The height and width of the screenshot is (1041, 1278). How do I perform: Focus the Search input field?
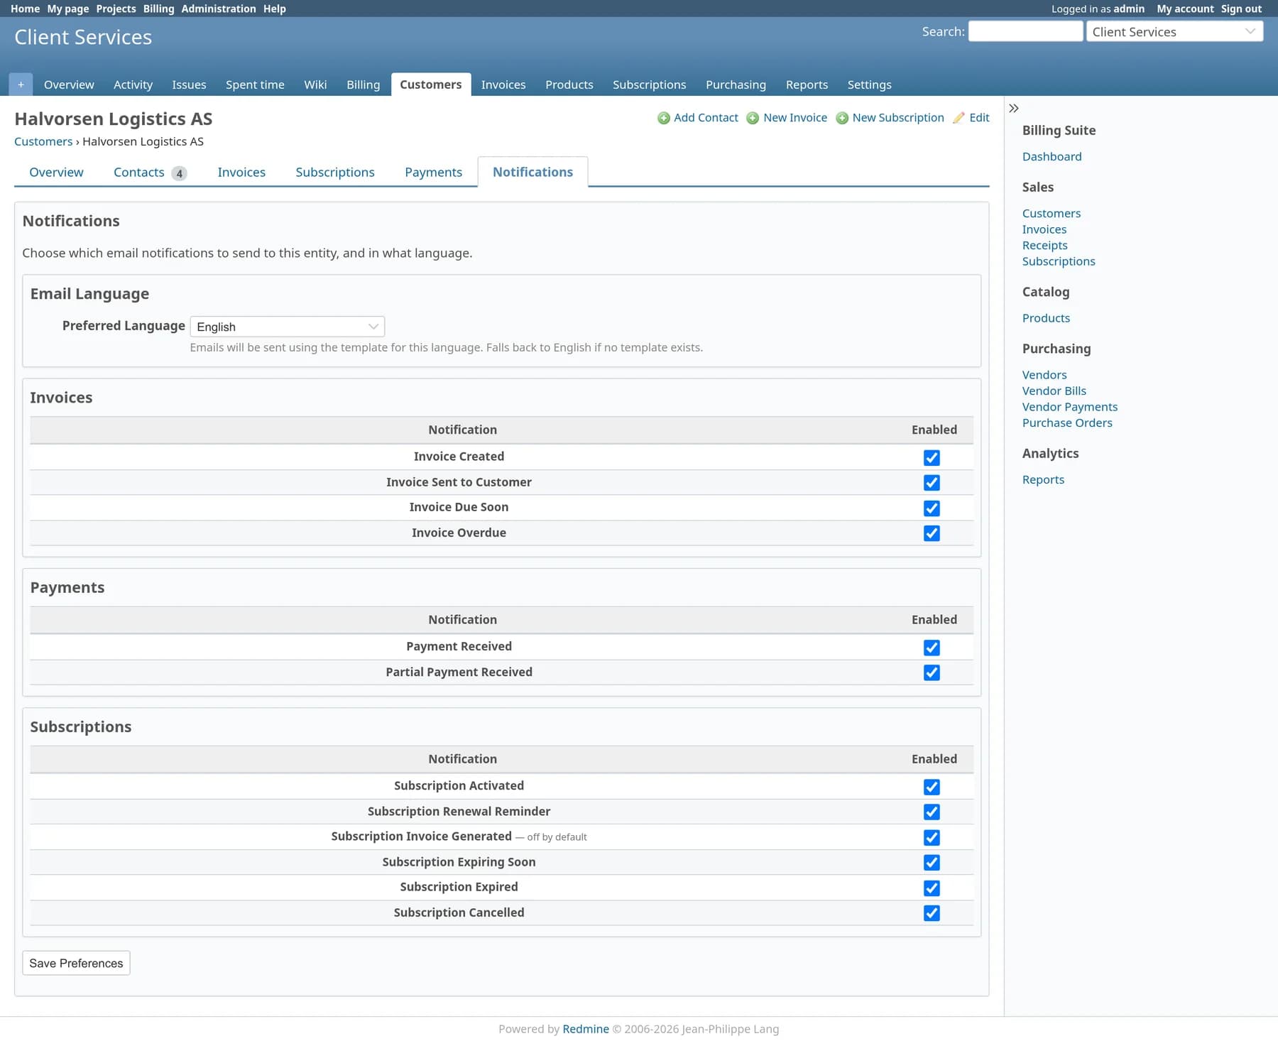coord(1025,31)
